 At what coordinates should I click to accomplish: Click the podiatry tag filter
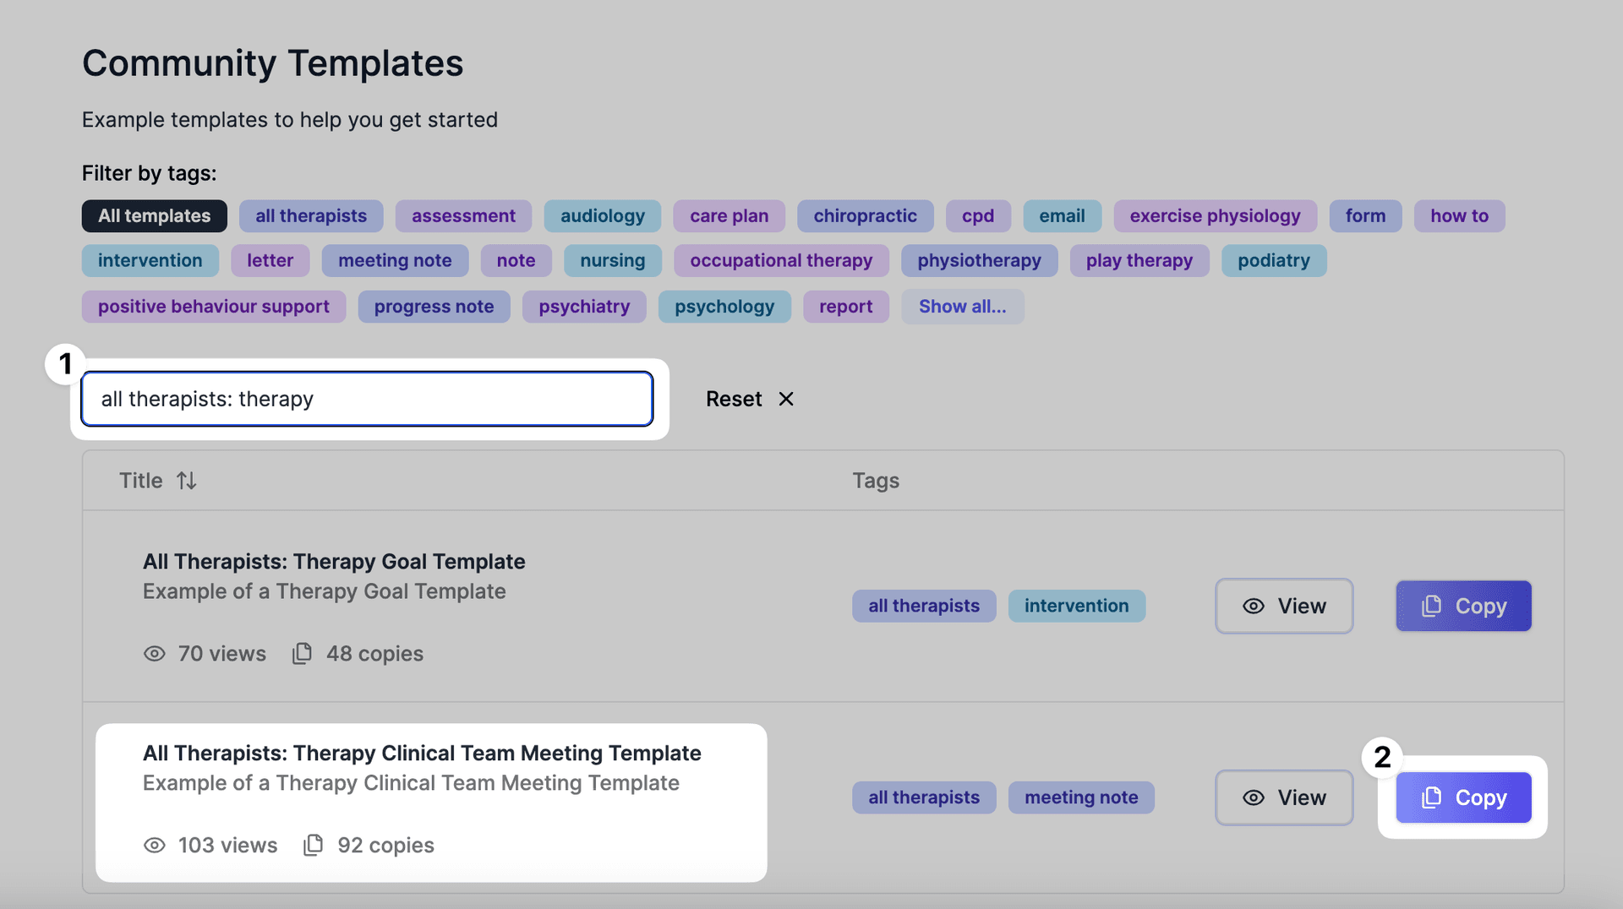point(1274,260)
